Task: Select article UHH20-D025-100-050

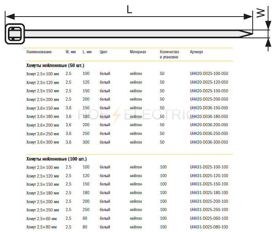Action: (x=209, y=73)
